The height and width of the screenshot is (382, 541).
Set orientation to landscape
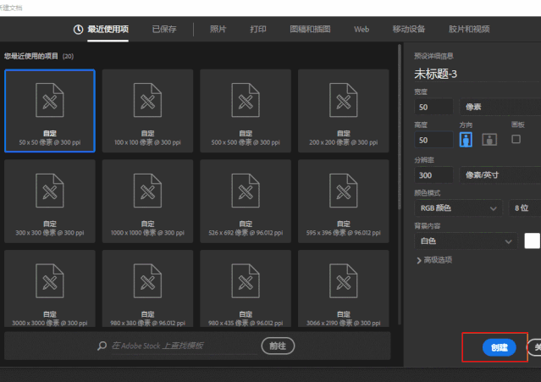coord(489,140)
